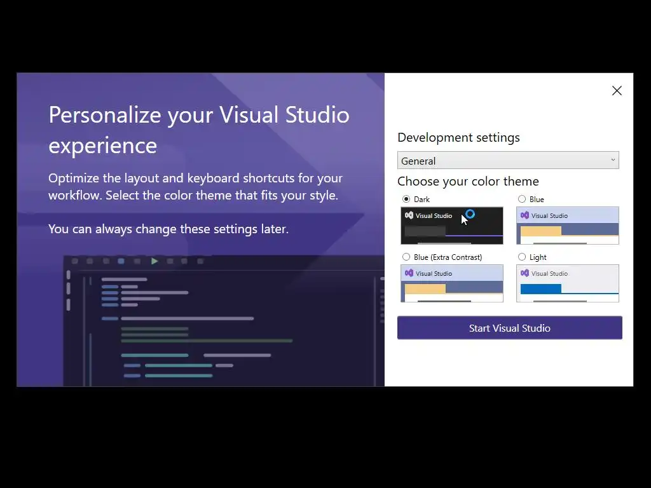Pick the Blue (Extra Contrast) preview thumbnail
The height and width of the screenshot is (488, 651).
coord(452,283)
